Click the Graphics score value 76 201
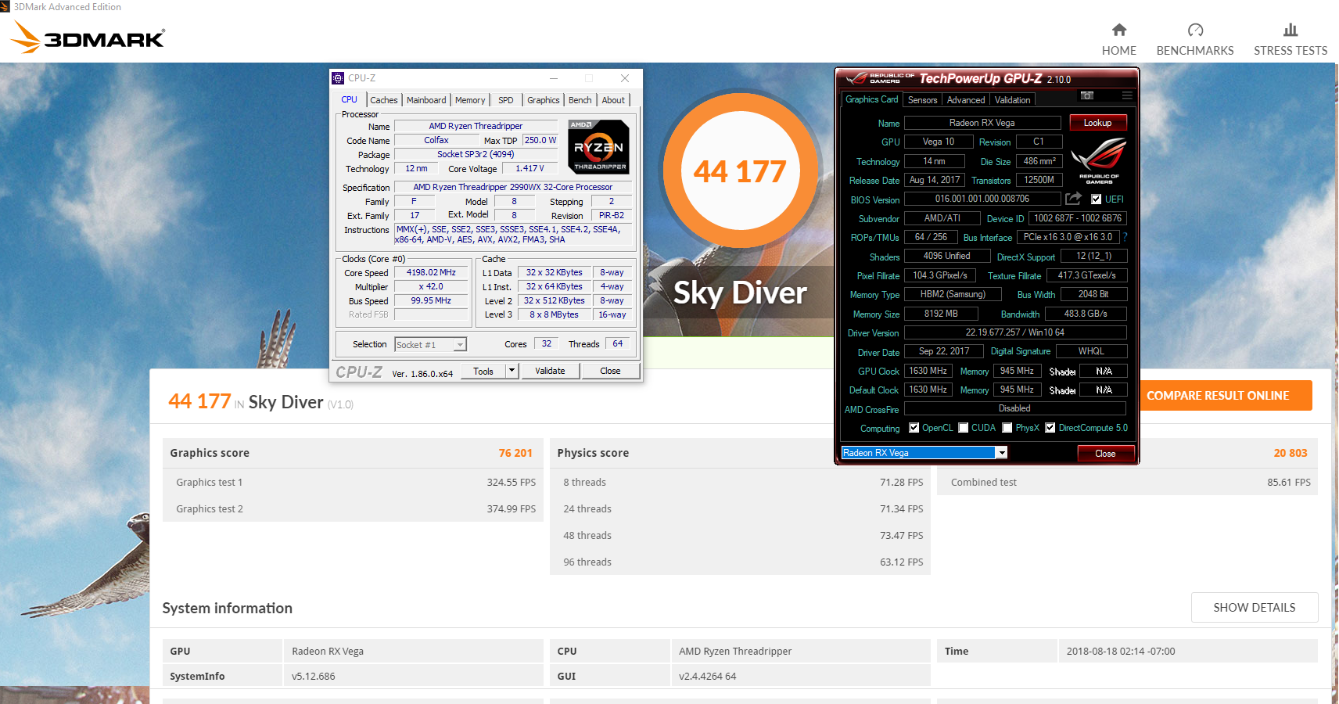 [515, 453]
